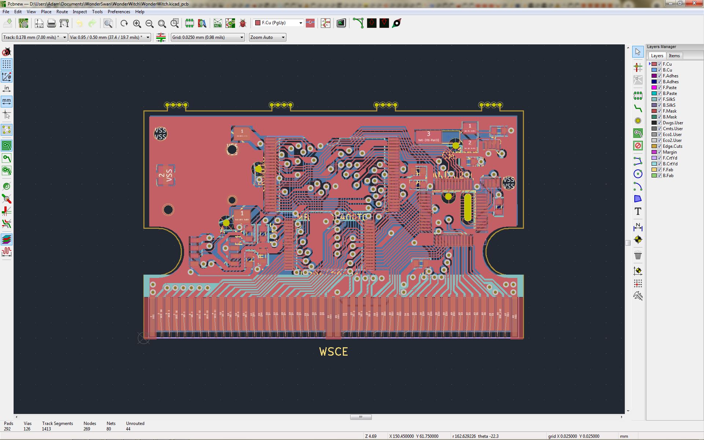The height and width of the screenshot is (440, 704).
Task: Click the Print board icon
Action: [51, 23]
